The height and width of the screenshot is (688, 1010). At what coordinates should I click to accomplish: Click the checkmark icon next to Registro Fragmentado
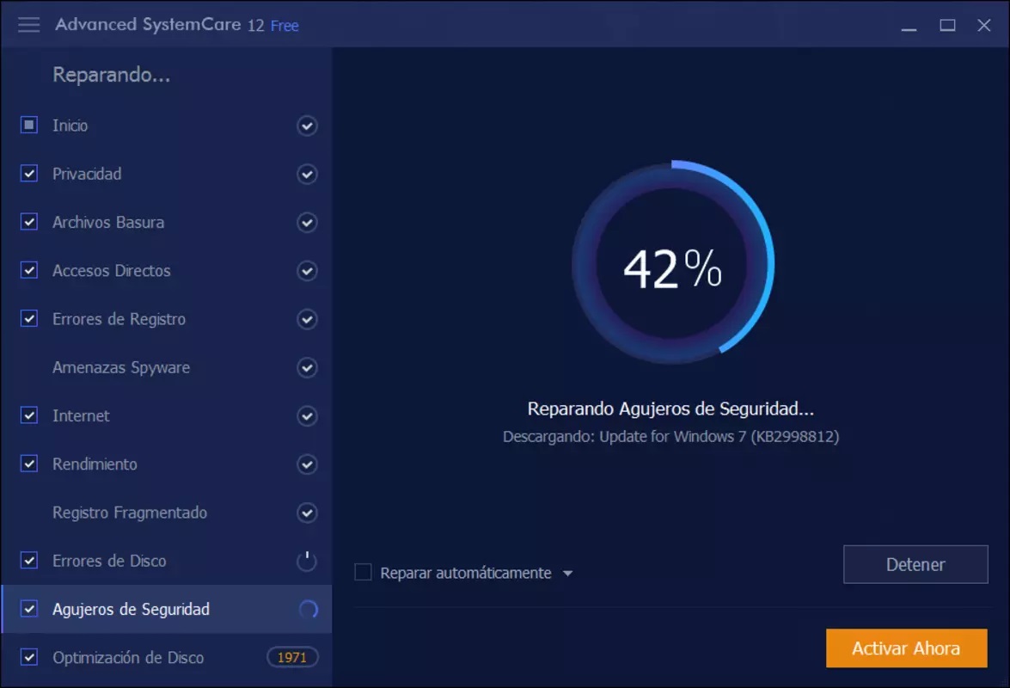[307, 513]
